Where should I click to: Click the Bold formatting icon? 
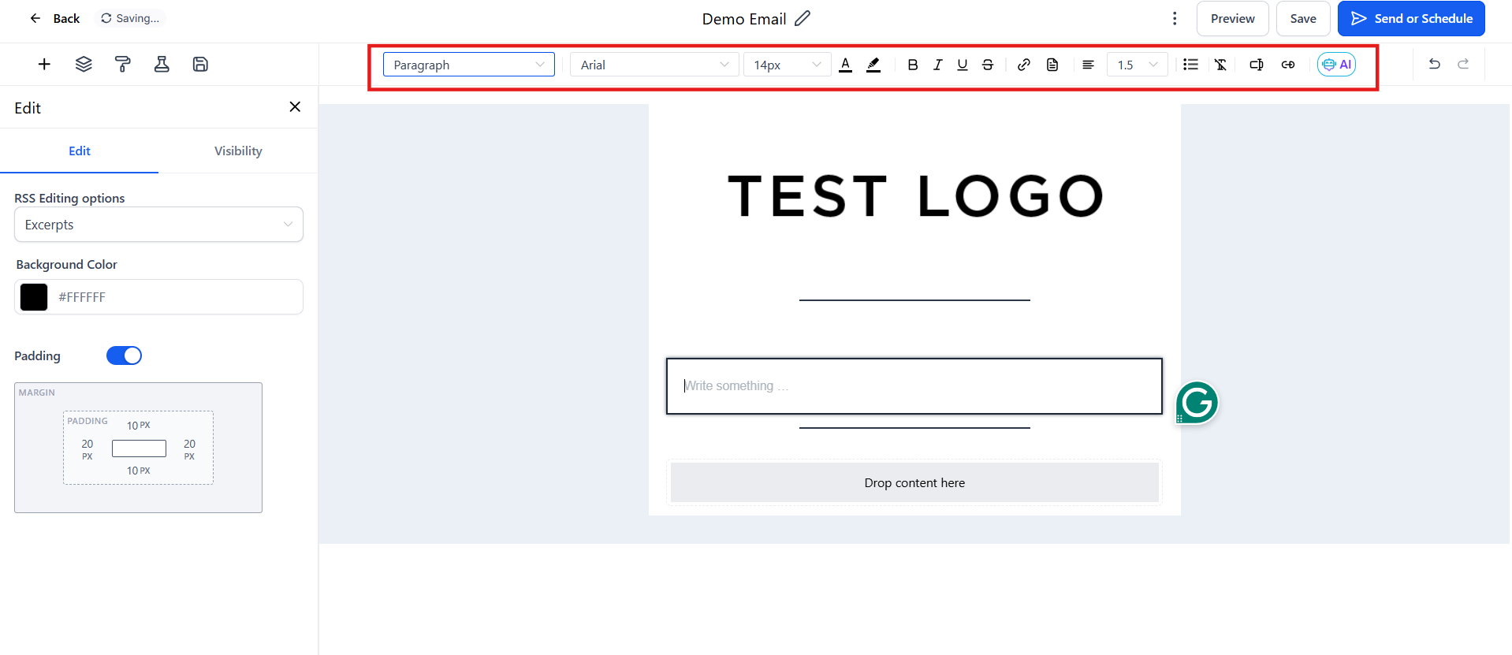[x=912, y=65]
